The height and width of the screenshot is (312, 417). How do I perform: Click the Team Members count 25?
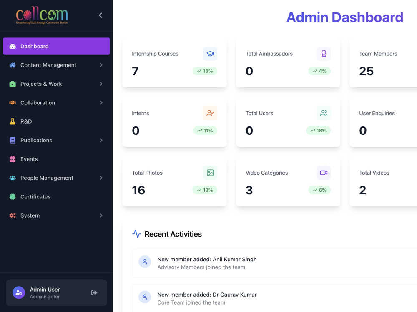[366, 71]
